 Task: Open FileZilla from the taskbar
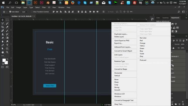pos(135,3)
